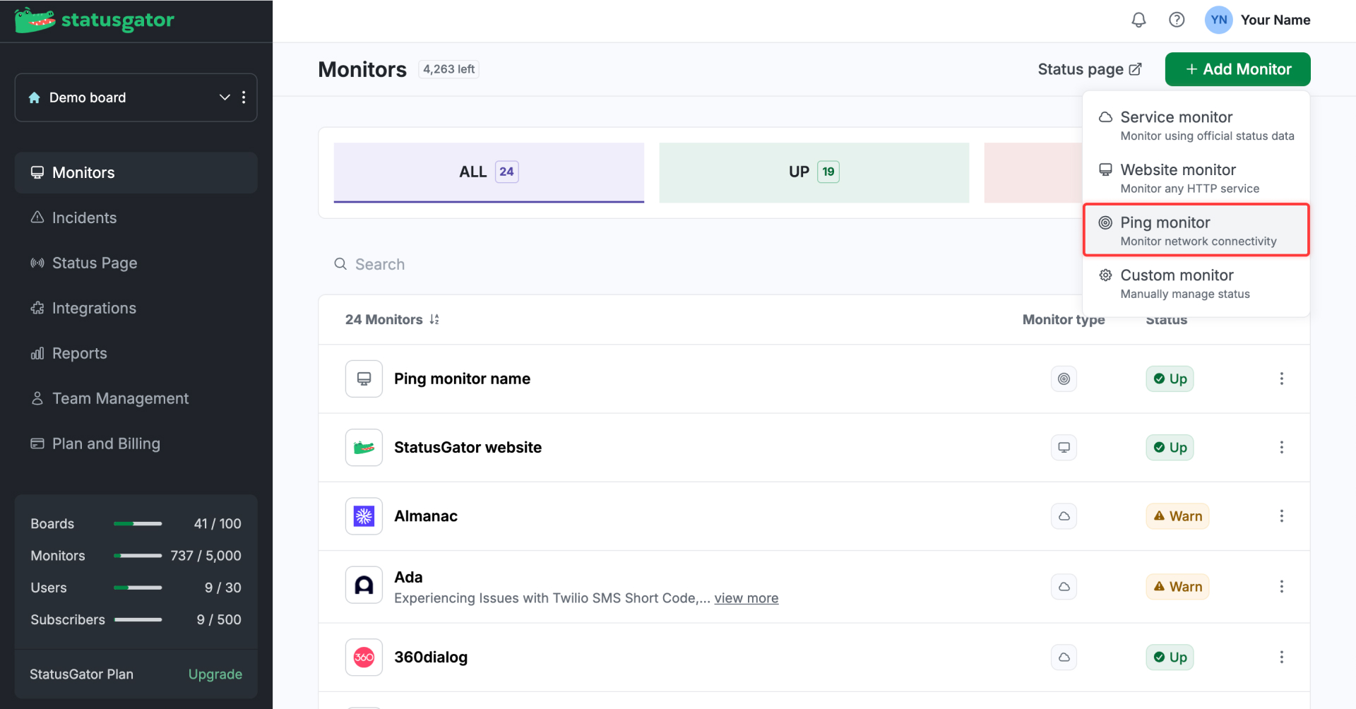This screenshot has width=1356, height=709.
Task: Click the Boards usage progress bar
Action: pyautogui.click(x=138, y=524)
